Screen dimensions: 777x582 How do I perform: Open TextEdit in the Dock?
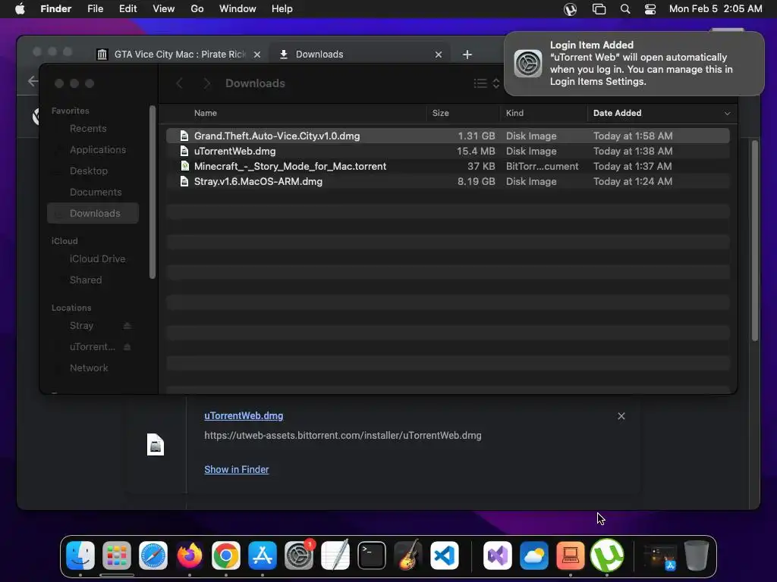[x=335, y=555]
